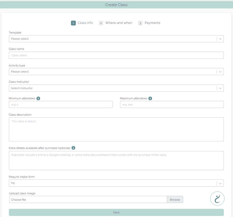Screen dimensions: 233x217
Task: Click the Next button
Action: coord(116,212)
